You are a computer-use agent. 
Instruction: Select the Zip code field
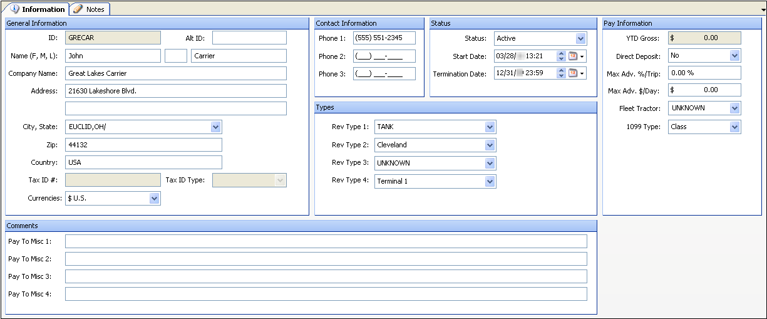coord(143,145)
